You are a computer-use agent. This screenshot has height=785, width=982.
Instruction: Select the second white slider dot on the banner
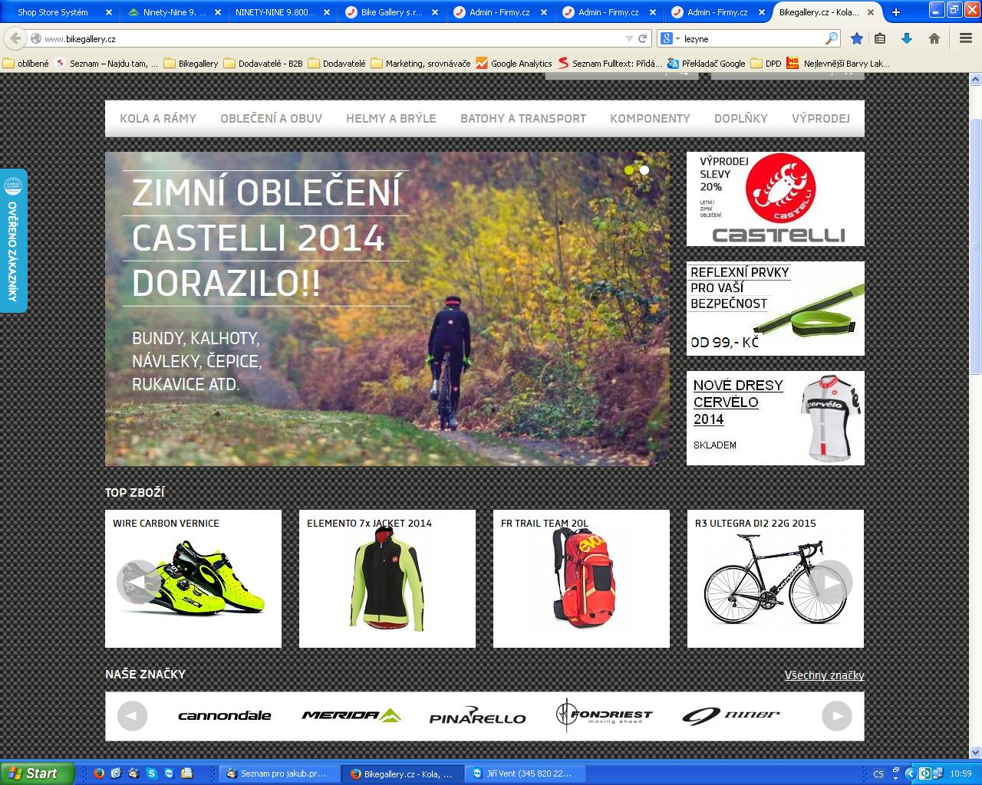tap(644, 170)
